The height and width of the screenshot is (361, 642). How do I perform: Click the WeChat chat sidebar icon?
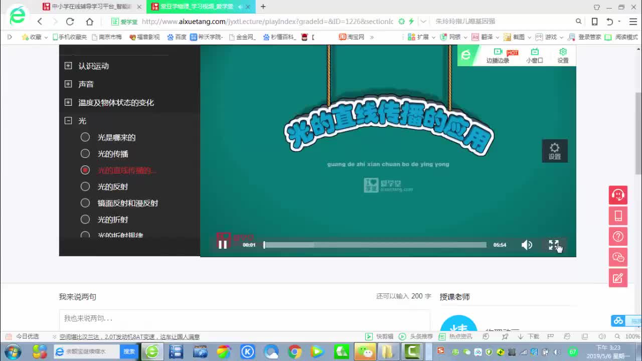618,257
